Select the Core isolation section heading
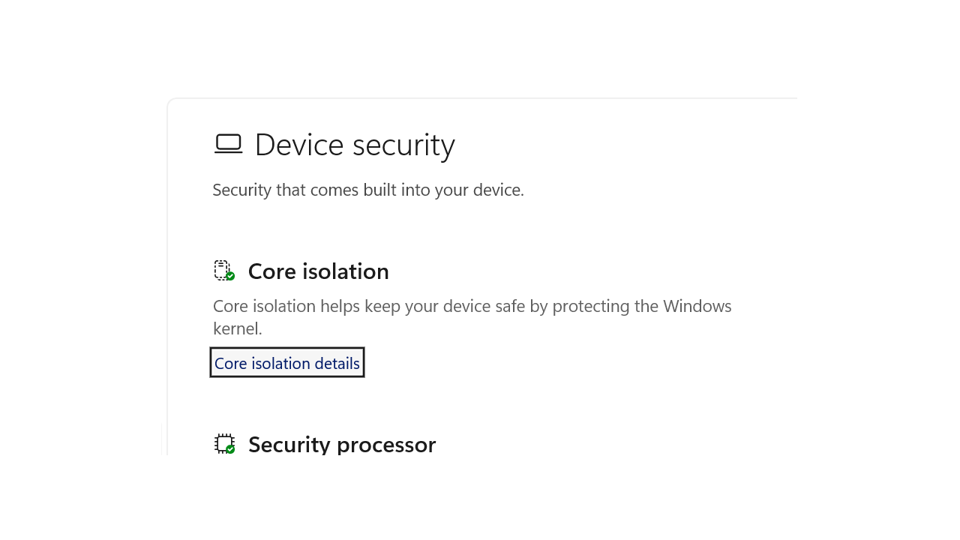This screenshot has height=540, width=960. (318, 271)
